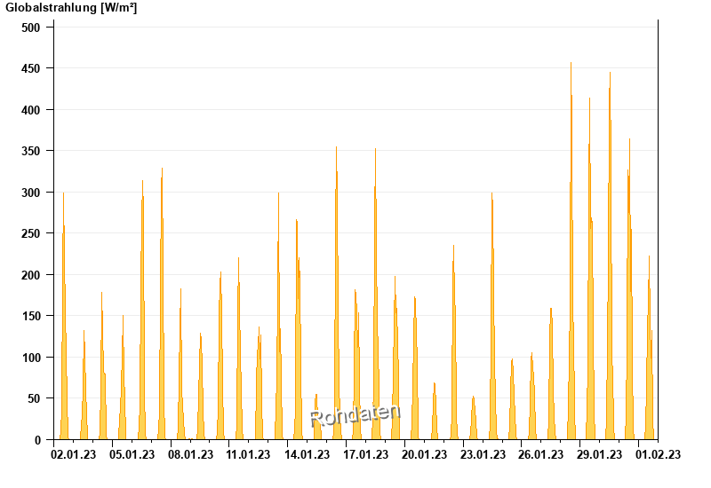Click the tallest radiation peak near 457 W/m²
The height and width of the screenshot is (488, 711).
coord(571,251)
